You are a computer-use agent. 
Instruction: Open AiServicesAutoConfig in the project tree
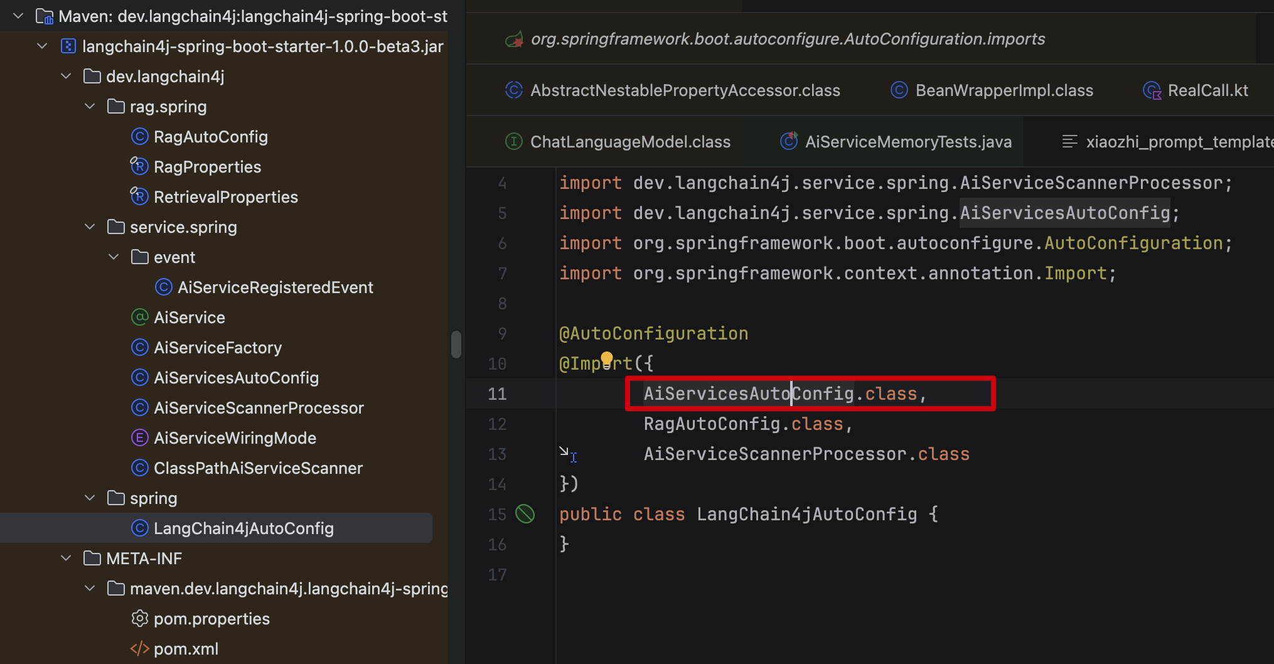click(236, 377)
